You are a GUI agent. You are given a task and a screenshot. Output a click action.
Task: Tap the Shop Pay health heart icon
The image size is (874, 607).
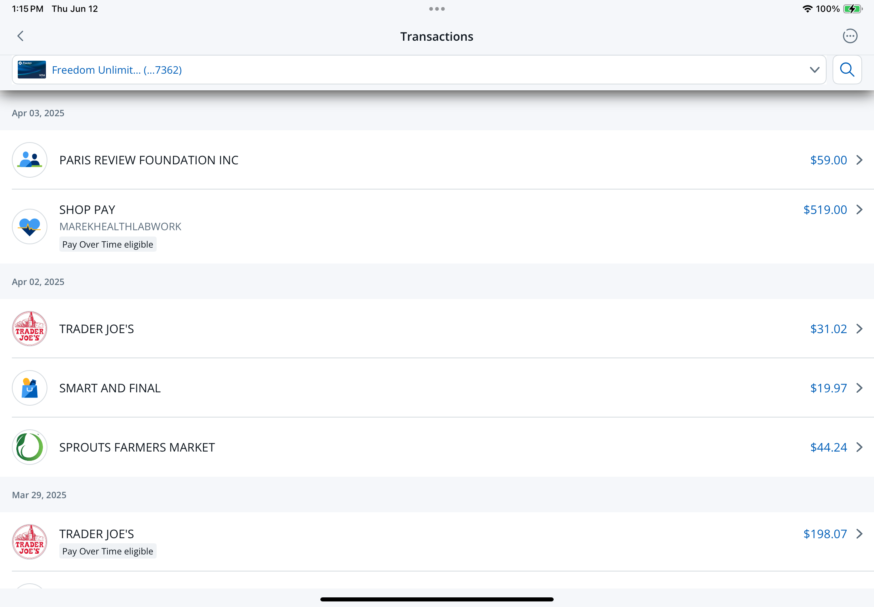[x=30, y=226]
